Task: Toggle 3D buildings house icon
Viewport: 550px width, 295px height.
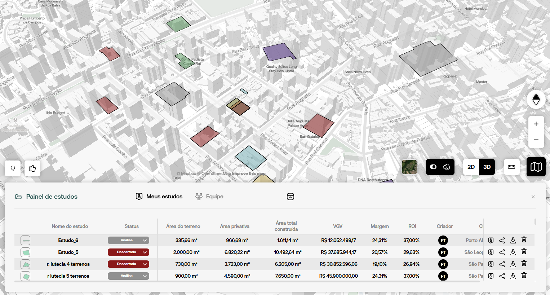Action: (x=447, y=167)
